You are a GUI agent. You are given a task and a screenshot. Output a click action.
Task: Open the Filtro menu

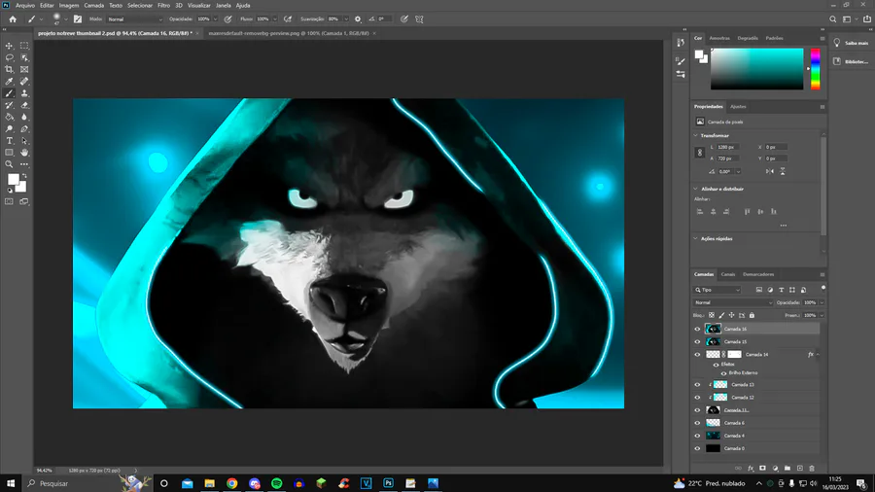163,5
